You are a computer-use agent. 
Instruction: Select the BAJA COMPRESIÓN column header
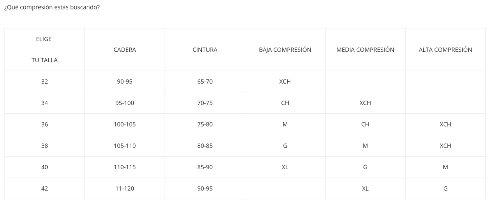pyautogui.click(x=285, y=50)
